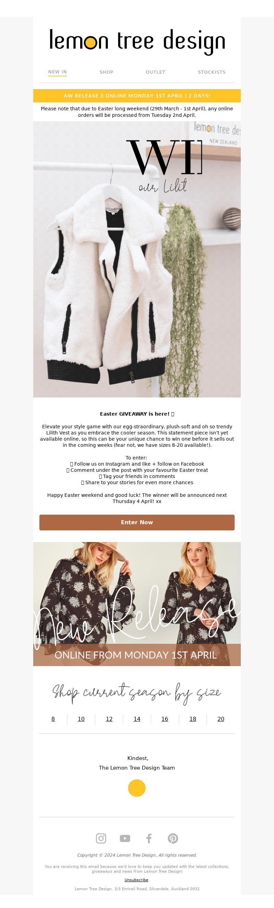Screen dimensions: 274x908
Task: Open the NEW IN menu item
Action: [x=58, y=72]
